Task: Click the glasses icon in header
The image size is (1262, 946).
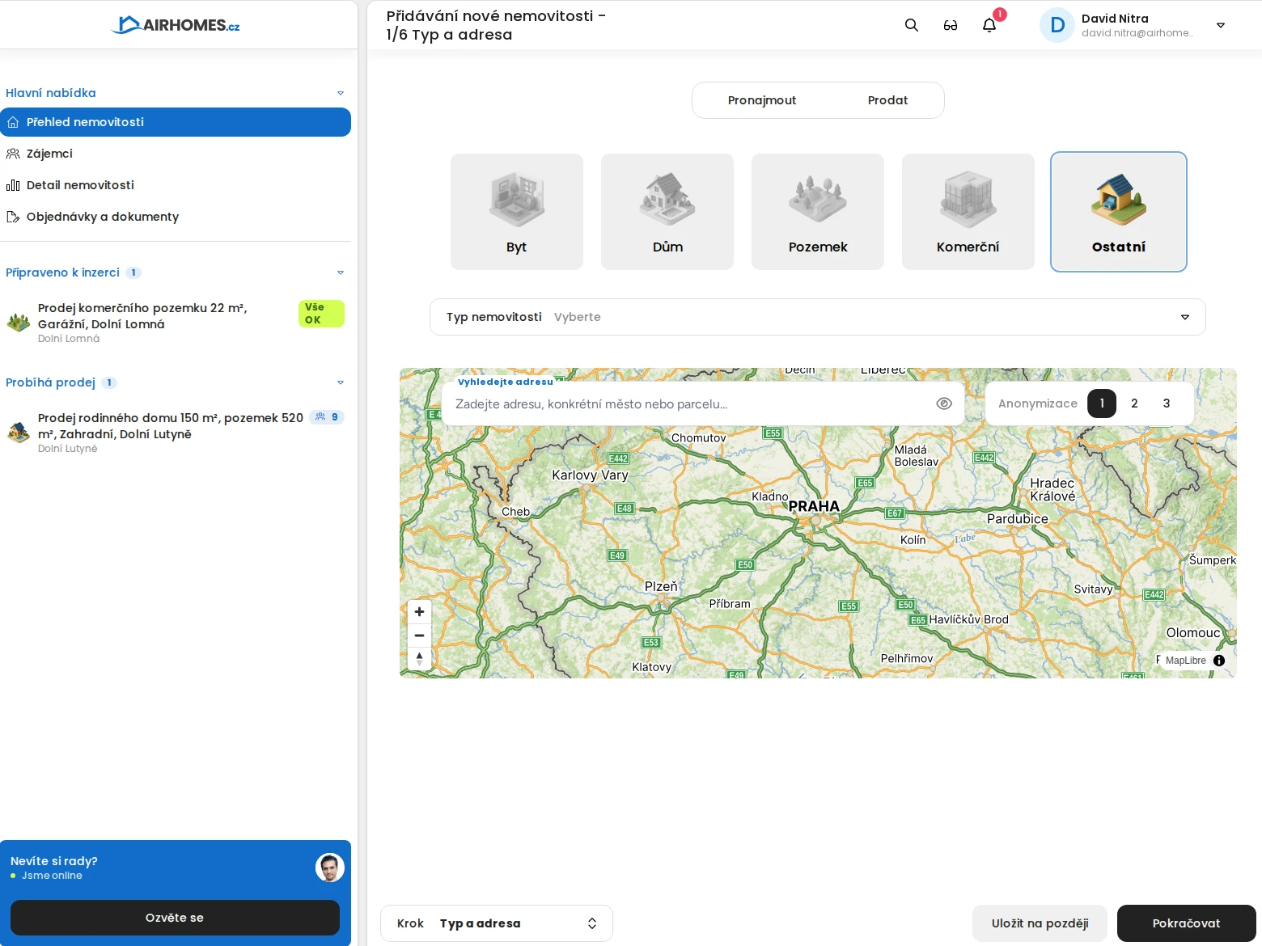Action: [x=950, y=25]
